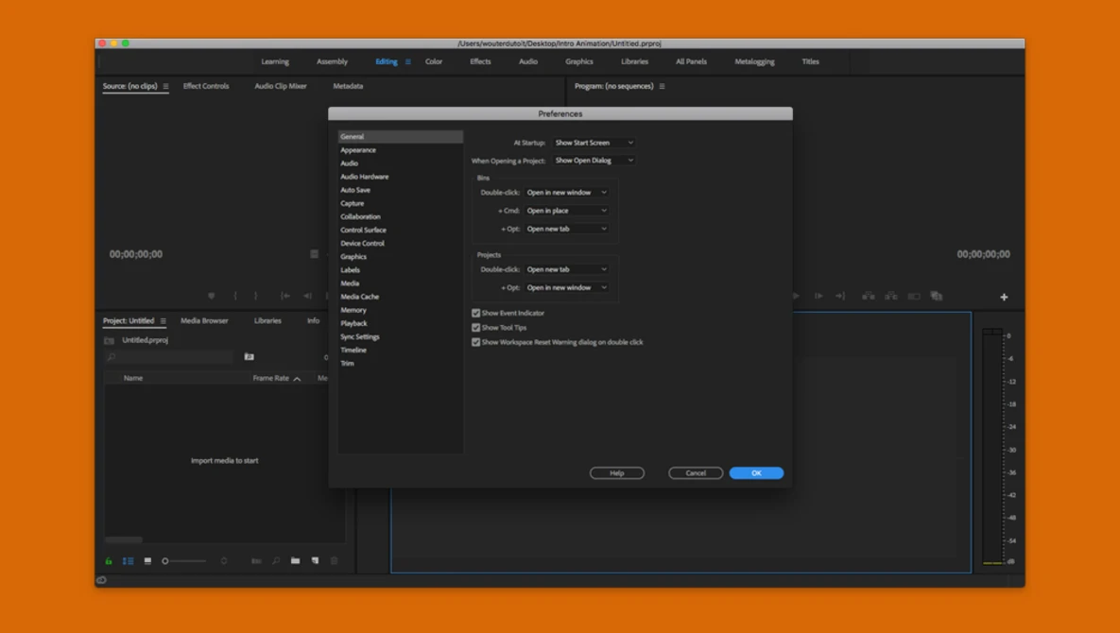
Task: Open Projects +Opt dropdown
Action: 567,287
